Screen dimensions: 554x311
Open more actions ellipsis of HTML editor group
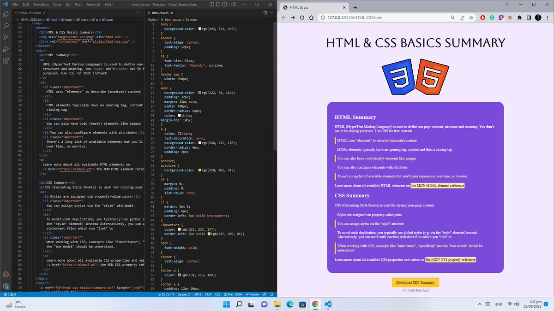pos(139,13)
